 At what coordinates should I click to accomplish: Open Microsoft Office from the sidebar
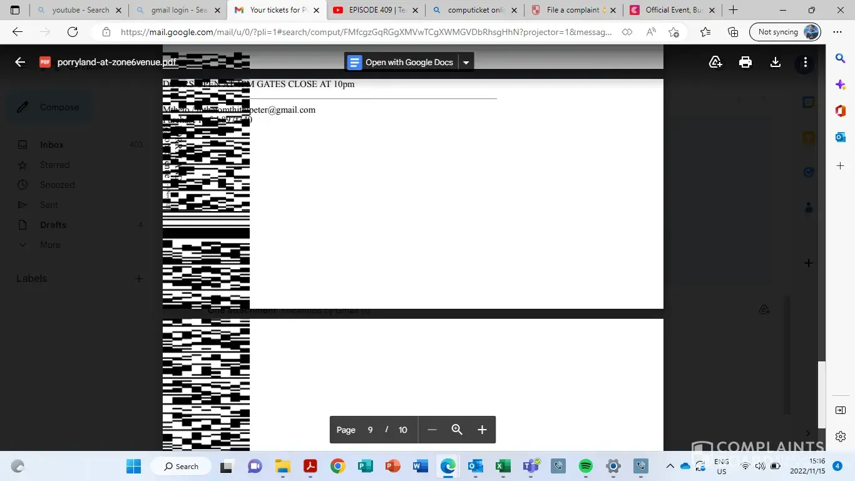[841, 111]
